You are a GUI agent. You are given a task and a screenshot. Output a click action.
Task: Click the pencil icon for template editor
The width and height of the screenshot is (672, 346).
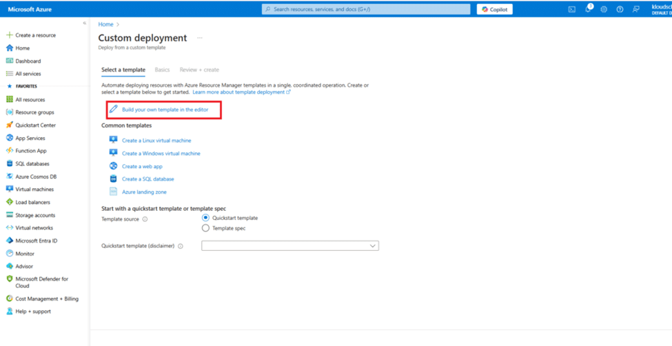pyautogui.click(x=114, y=110)
